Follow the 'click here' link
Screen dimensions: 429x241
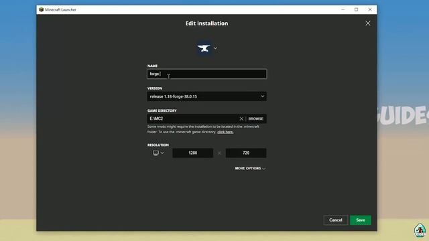click(225, 132)
